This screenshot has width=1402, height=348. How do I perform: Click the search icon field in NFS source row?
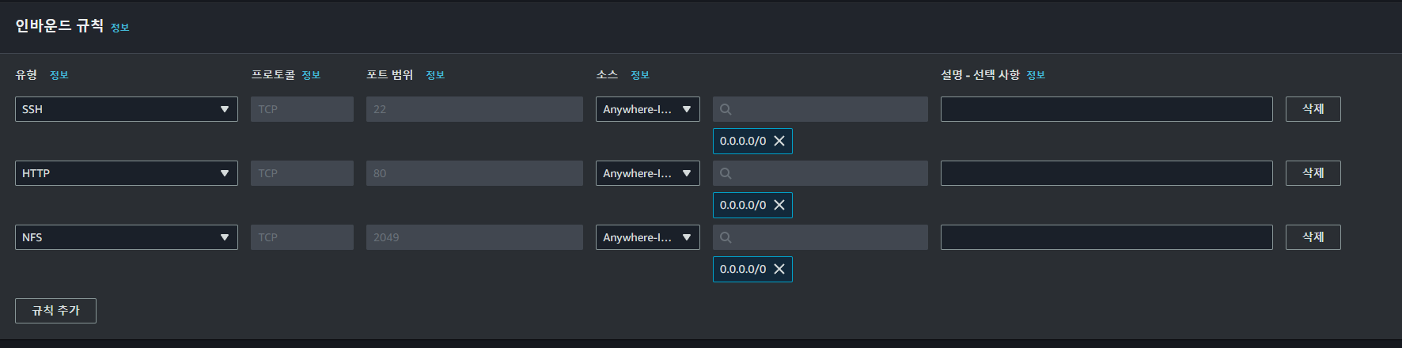coord(820,237)
